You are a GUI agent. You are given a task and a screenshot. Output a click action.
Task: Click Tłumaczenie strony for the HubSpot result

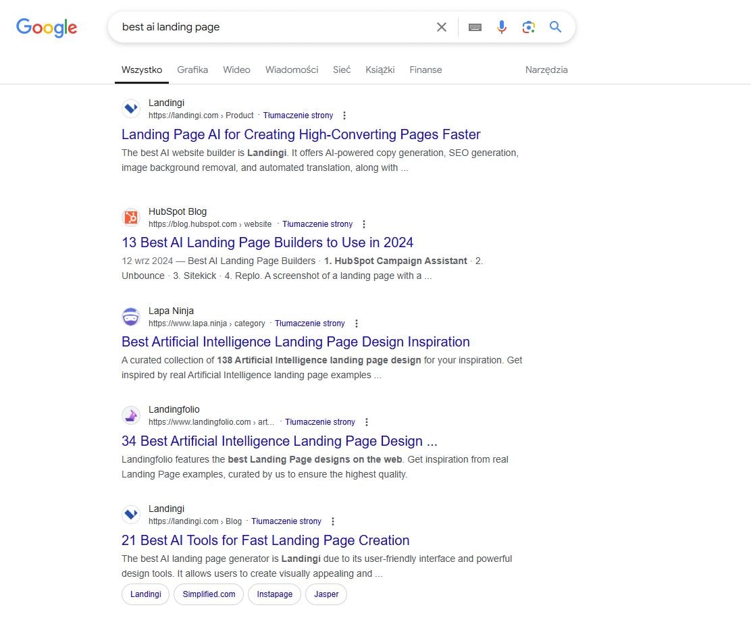click(317, 224)
